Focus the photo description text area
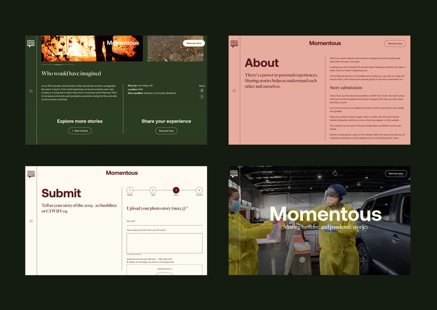This screenshot has width=437, height=310. click(x=164, y=243)
